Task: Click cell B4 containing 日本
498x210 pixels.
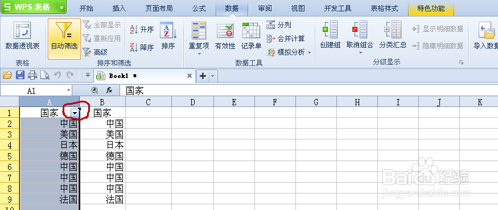Action: pyautogui.click(x=102, y=145)
